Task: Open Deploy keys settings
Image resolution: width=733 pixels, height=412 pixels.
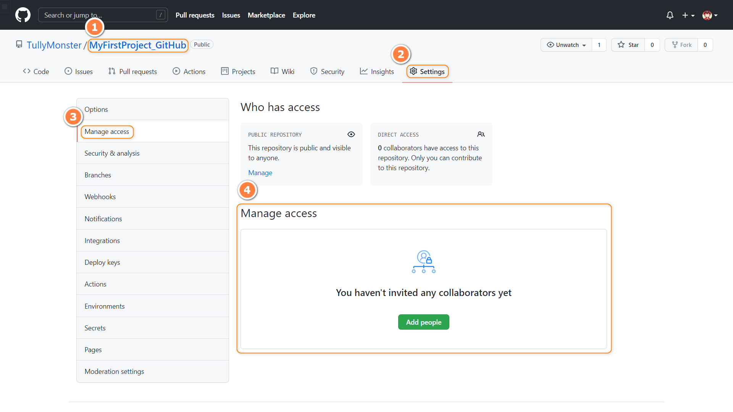Action: click(x=153, y=262)
